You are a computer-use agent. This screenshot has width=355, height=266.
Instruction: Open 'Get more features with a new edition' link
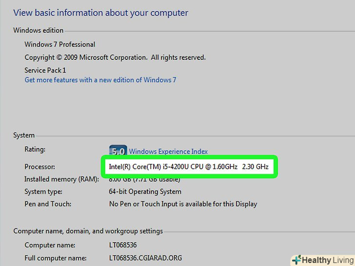pos(100,80)
